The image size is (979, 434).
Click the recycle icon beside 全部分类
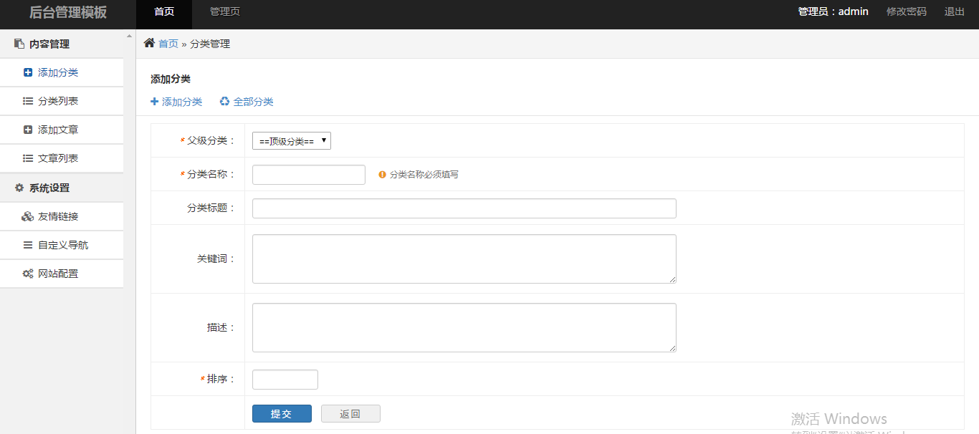[x=225, y=102]
